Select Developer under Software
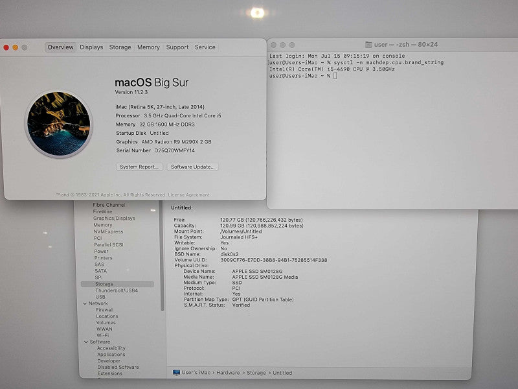 click(x=109, y=361)
